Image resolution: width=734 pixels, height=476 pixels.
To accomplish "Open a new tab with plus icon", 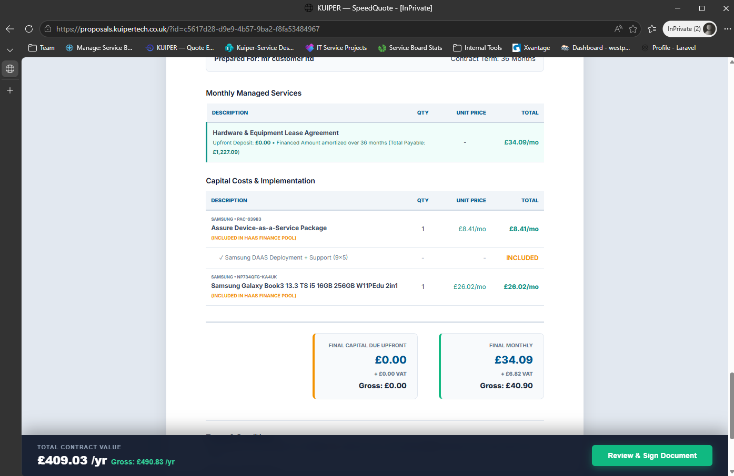I will pos(10,90).
